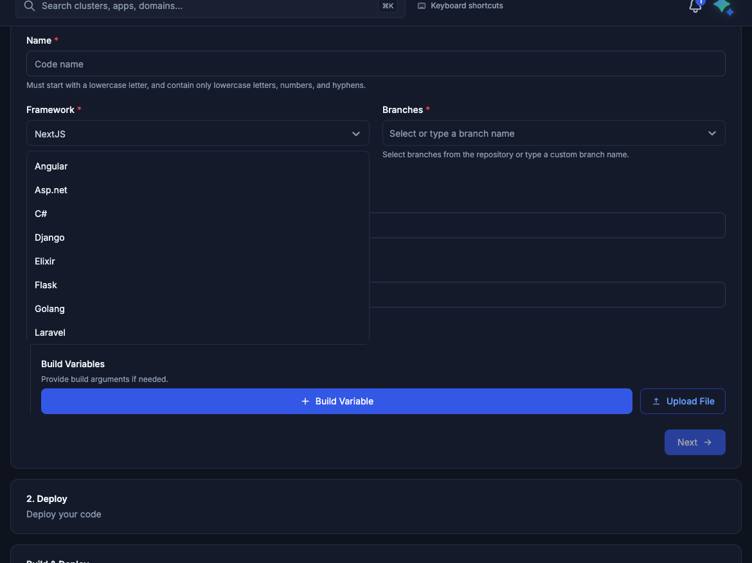Screen dimensions: 752x563
Task: Pick Flask framework option
Action: tap(197, 285)
